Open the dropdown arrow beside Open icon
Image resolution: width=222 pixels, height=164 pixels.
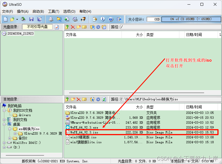[x=17, y=19]
